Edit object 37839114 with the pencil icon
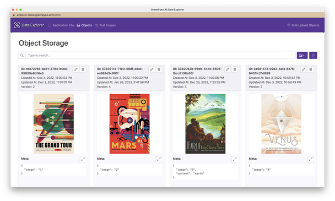 (x=152, y=69)
